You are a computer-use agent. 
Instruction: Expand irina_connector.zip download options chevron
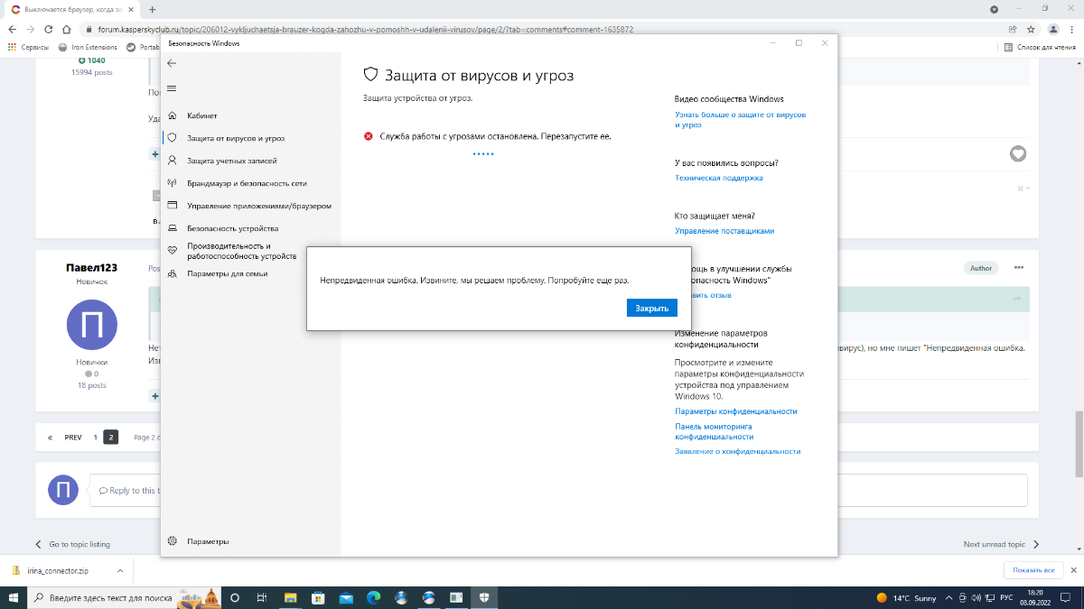120,571
